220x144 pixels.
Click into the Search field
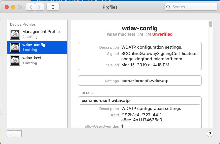[191, 7]
